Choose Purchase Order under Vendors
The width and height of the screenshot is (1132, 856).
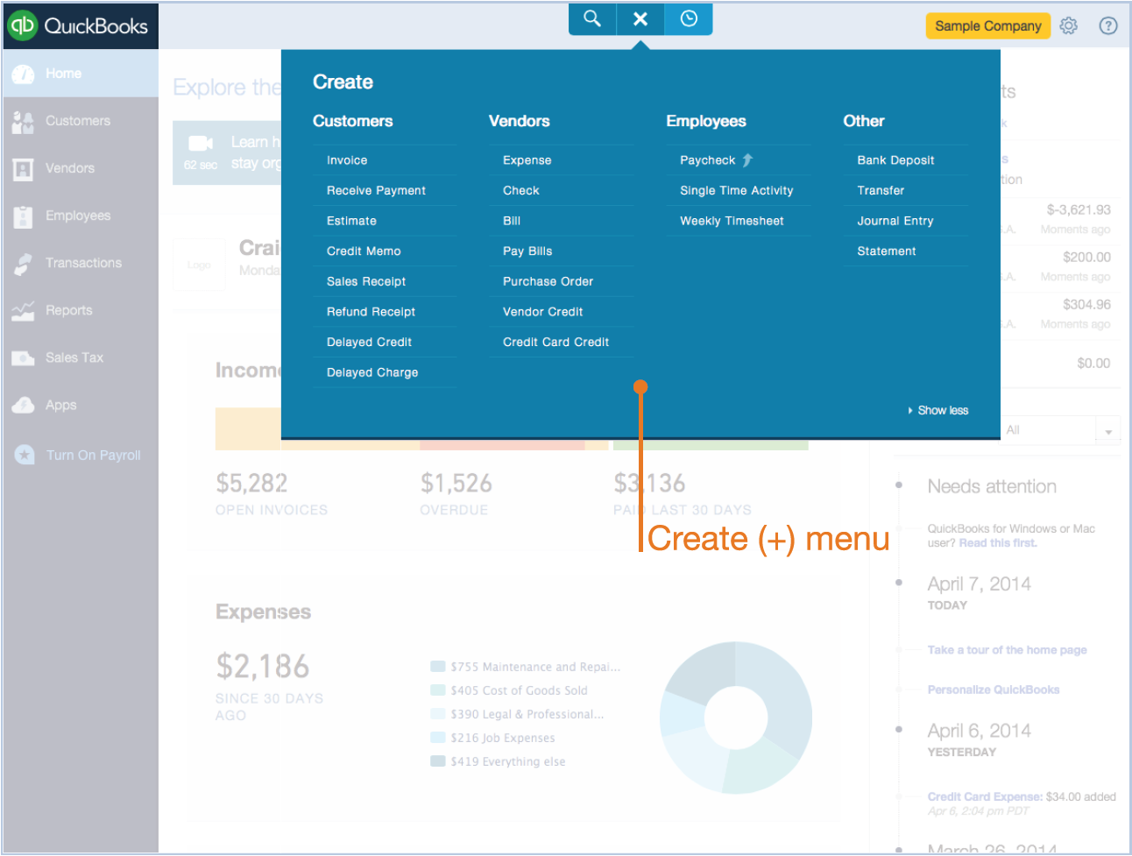(x=548, y=281)
